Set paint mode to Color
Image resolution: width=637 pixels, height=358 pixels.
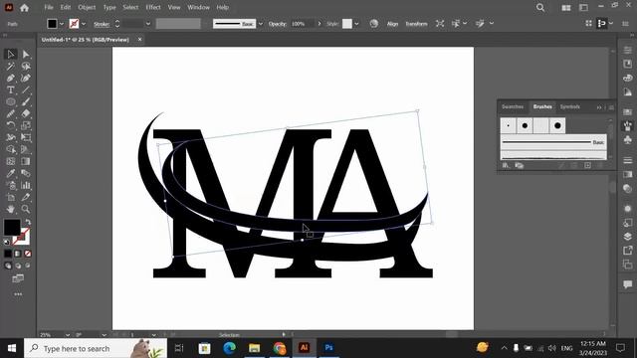8,254
